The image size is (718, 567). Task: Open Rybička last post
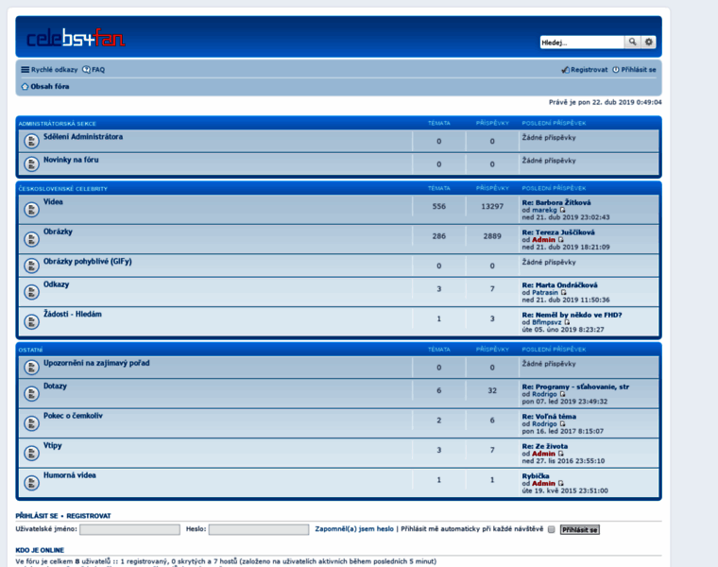pos(536,476)
